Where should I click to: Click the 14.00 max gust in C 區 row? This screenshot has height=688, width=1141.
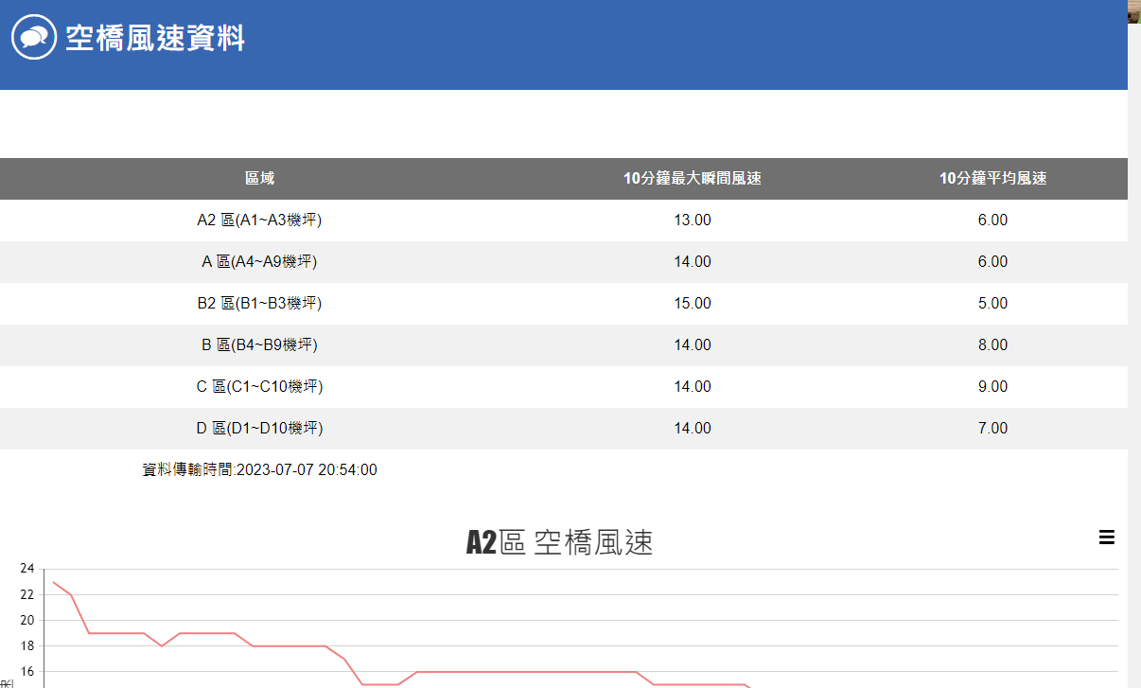tap(693, 387)
